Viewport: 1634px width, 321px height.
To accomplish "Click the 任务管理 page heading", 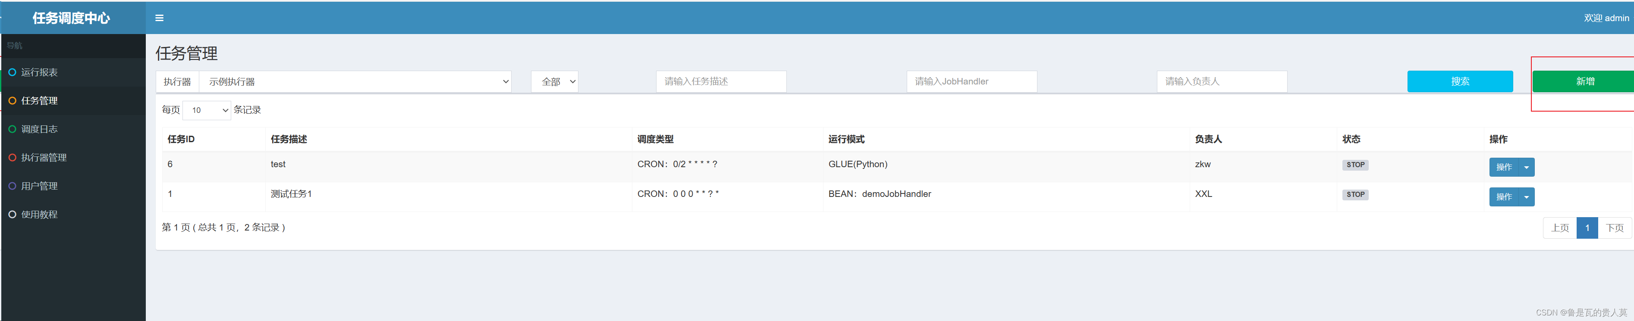I will point(186,53).
